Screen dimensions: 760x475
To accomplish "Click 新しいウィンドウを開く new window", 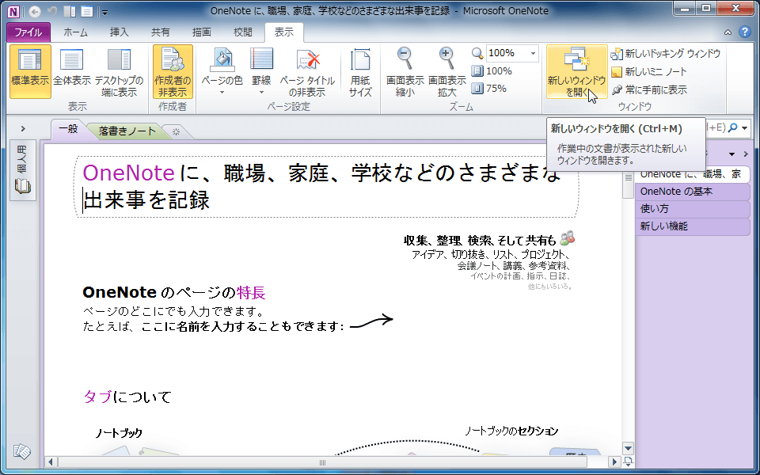I will click(x=577, y=72).
